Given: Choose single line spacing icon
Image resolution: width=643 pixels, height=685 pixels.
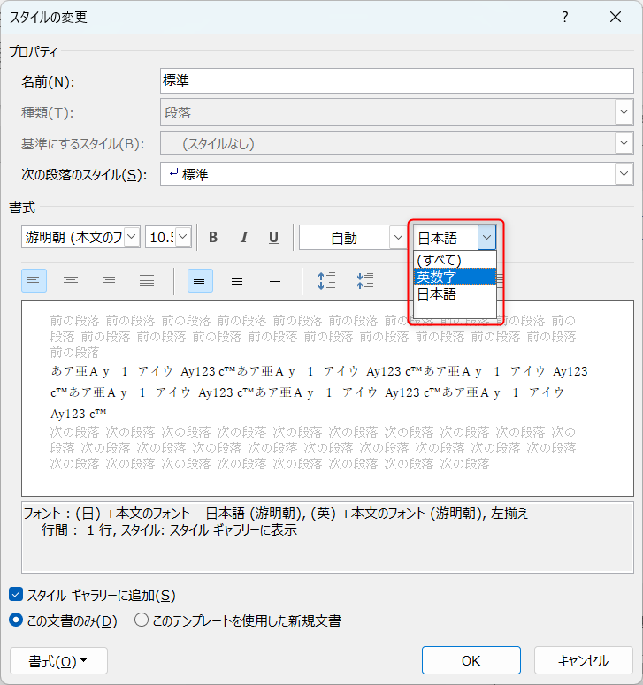Looking at the screenshot, I should point(200,281).
